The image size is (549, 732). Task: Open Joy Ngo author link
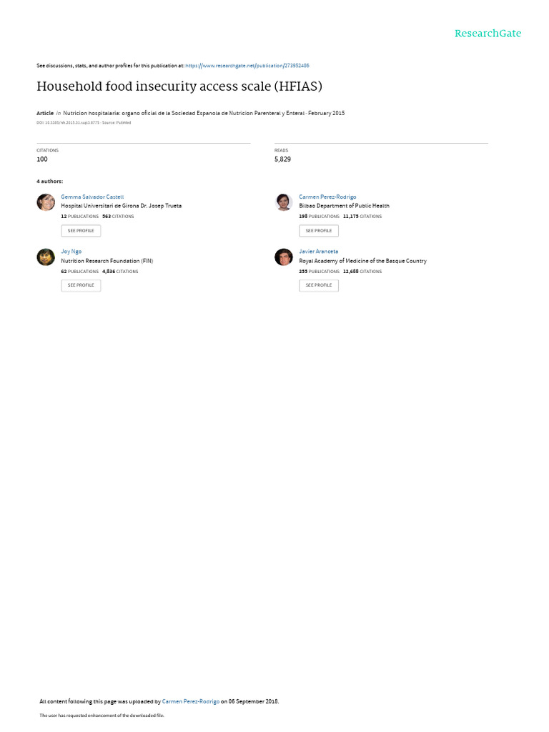tap(71, 252)
